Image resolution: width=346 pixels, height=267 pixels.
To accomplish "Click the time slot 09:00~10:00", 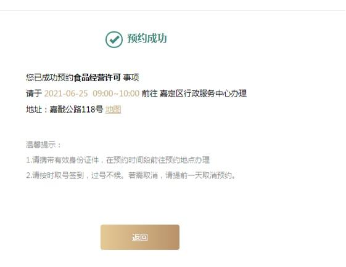I will [116, 94].
